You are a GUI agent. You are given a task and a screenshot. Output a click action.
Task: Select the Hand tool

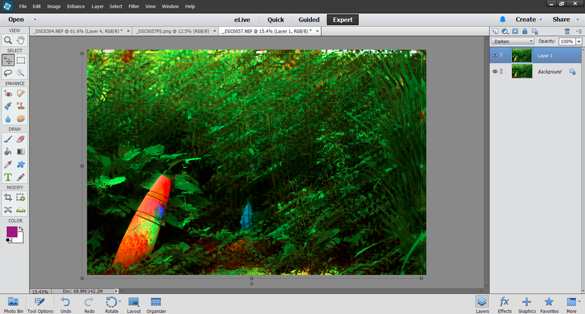(21, 41)
